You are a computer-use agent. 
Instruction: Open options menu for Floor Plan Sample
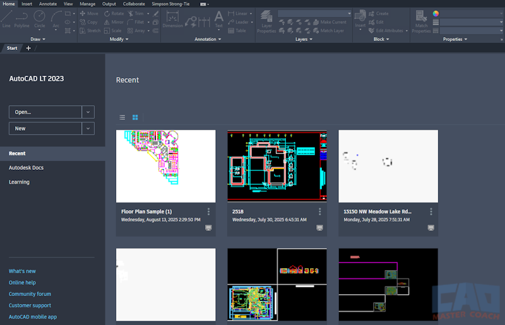coord(208,211)
